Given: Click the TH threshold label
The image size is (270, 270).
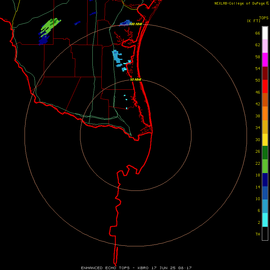Looking at the screenshot, I should [258, 234].
